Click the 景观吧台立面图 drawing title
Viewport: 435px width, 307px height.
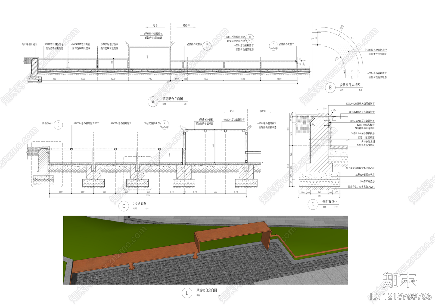(173, 99)
